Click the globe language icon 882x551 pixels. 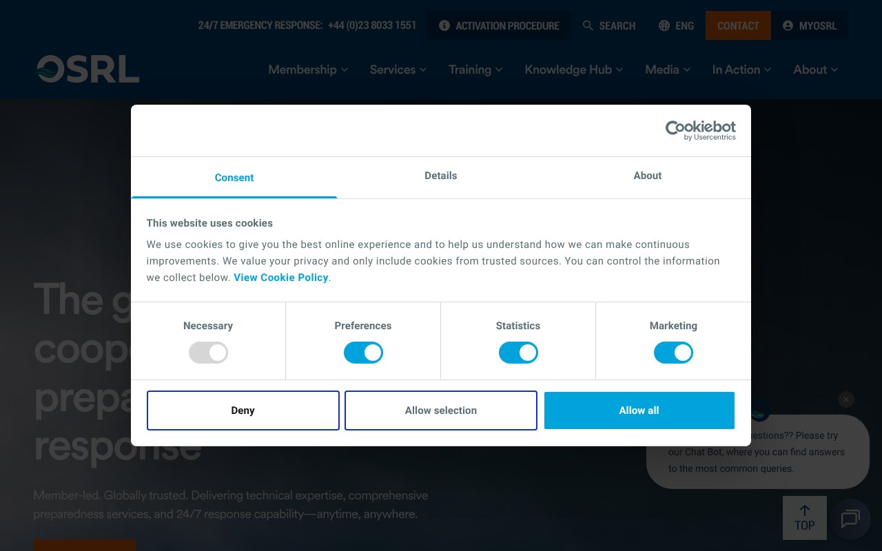[664, 25]
